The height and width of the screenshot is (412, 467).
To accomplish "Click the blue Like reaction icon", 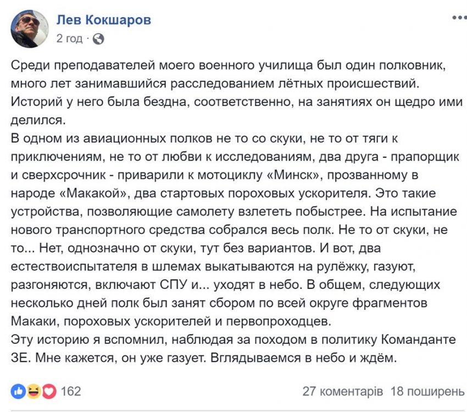I will tap(18, 392).
